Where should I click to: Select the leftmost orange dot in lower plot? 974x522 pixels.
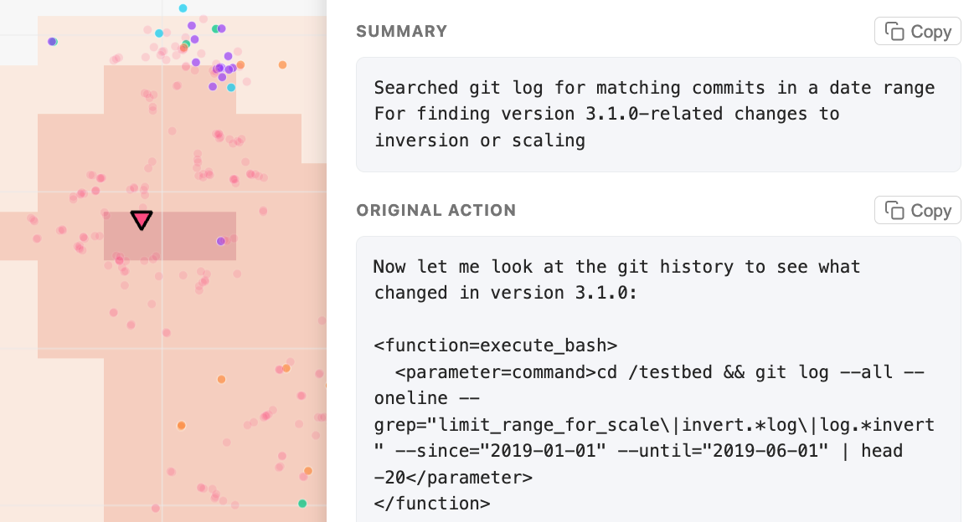click(181, 426)
